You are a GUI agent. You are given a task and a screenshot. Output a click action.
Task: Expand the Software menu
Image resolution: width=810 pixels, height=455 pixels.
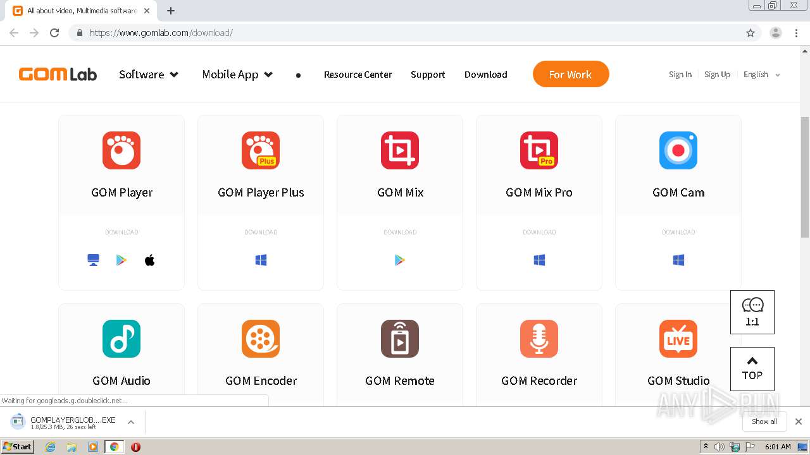click(149, 75)
